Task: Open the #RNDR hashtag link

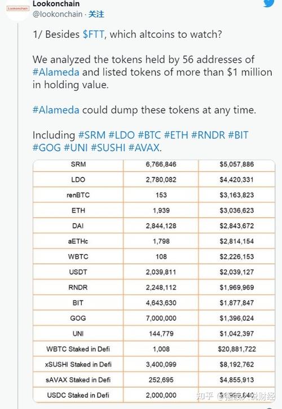Action: pos(208,135)
